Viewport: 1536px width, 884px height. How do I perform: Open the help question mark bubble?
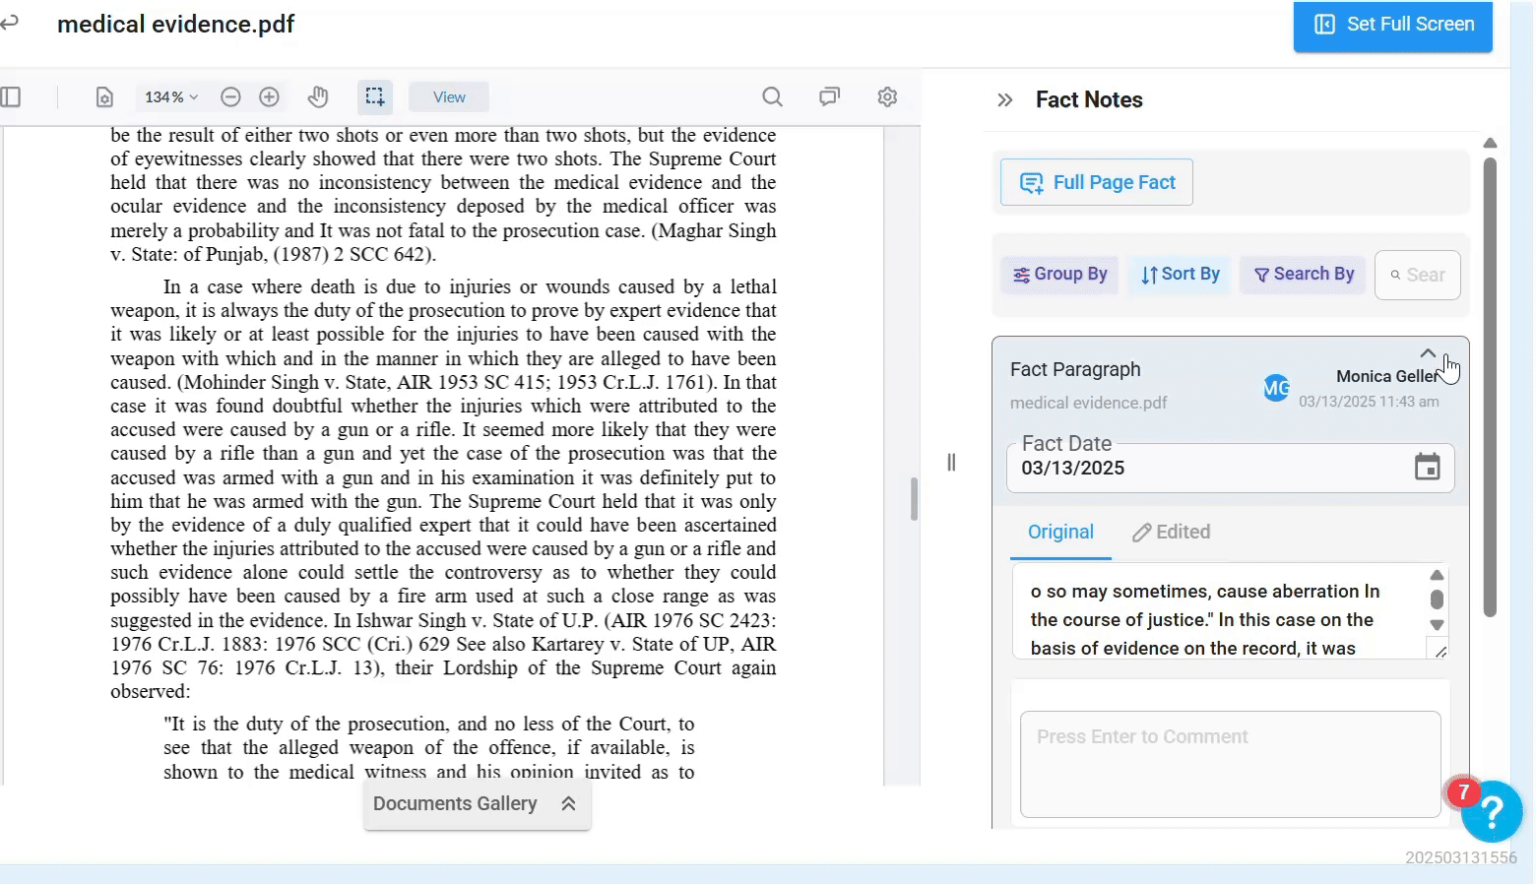[1491, 811]
